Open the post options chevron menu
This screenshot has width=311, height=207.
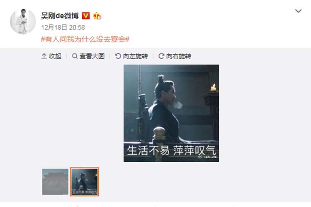point(298,11)
